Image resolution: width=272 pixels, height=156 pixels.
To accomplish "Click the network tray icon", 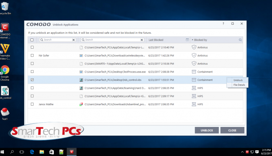I will (x=252, y=152).
